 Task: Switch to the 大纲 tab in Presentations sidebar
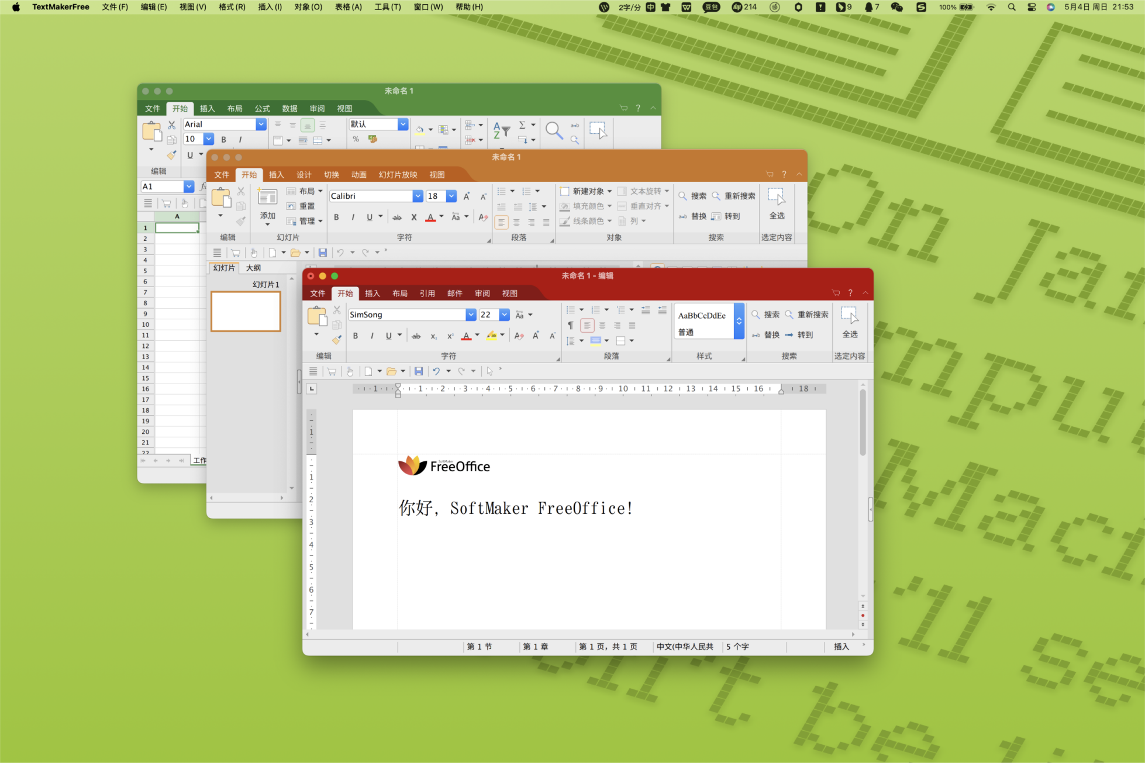[253, 268]
